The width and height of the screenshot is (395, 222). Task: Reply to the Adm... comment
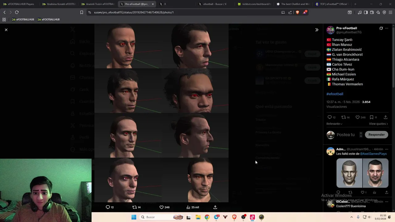click(x=338, y=192)
